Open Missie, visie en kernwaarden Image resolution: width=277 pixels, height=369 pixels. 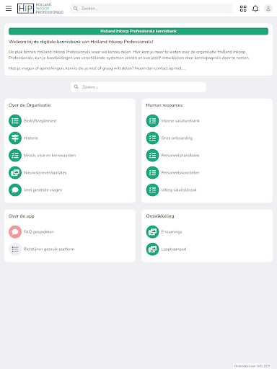[50, 155]
